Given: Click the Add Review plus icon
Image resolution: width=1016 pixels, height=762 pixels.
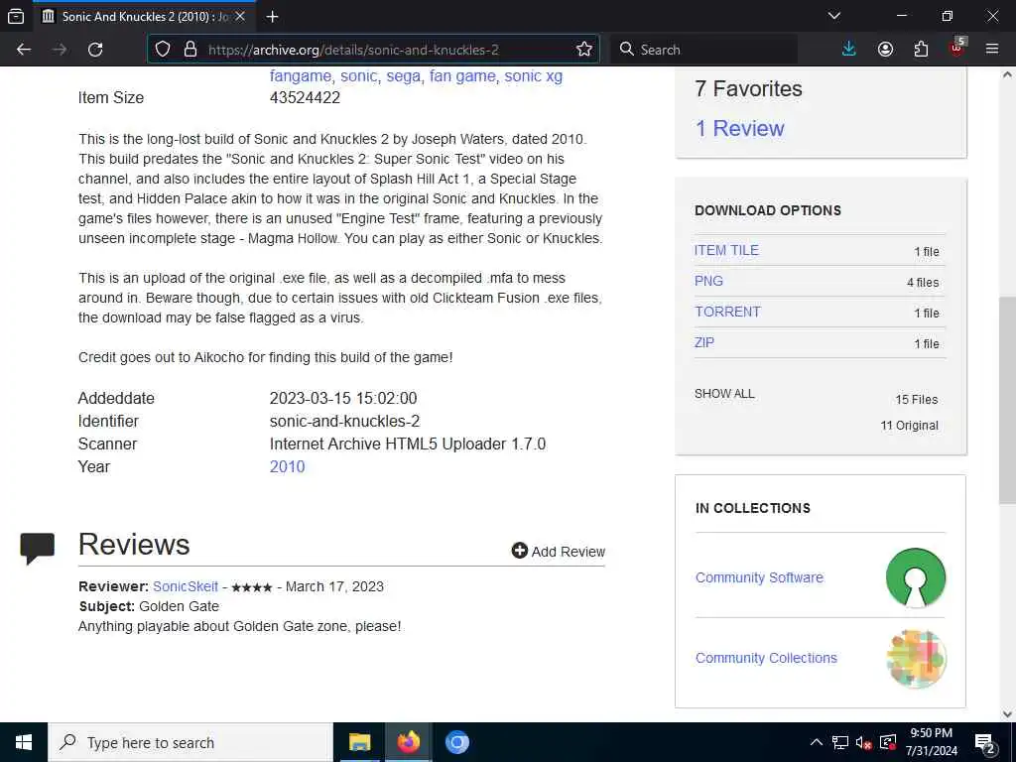Looking at the screenshot, I should coord(520,551).
